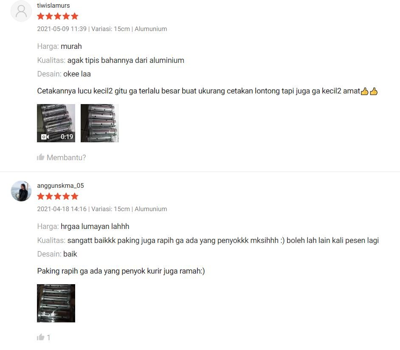Click the like count 1

(x=48, y=338)
